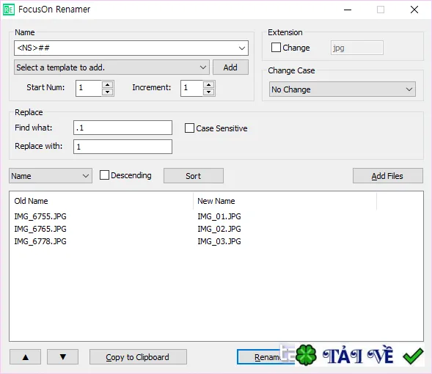Viewport: 432px width, 374px height.
Task: Click the Sort button
Action: pos(194,176)
